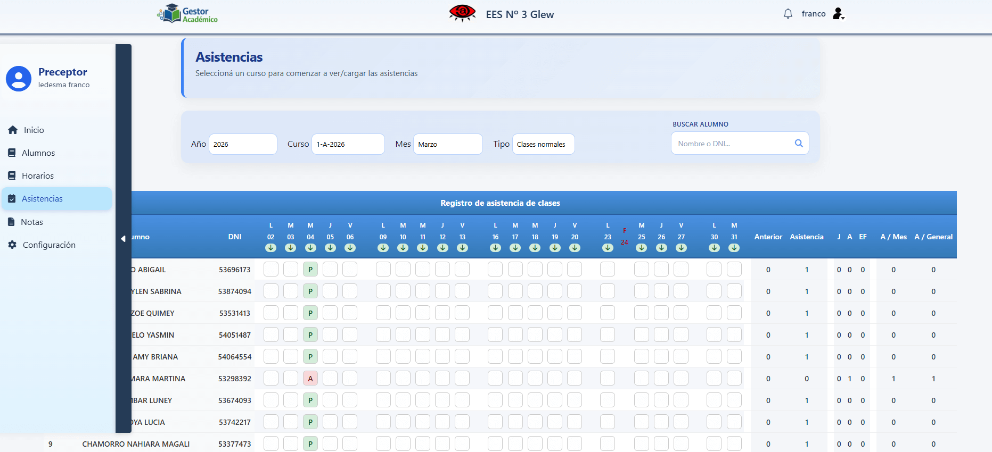Viewport: 992px width, 452px height.
Task: Open the Curso dropdown showing 1-A-2026
Action: point(348,144)
